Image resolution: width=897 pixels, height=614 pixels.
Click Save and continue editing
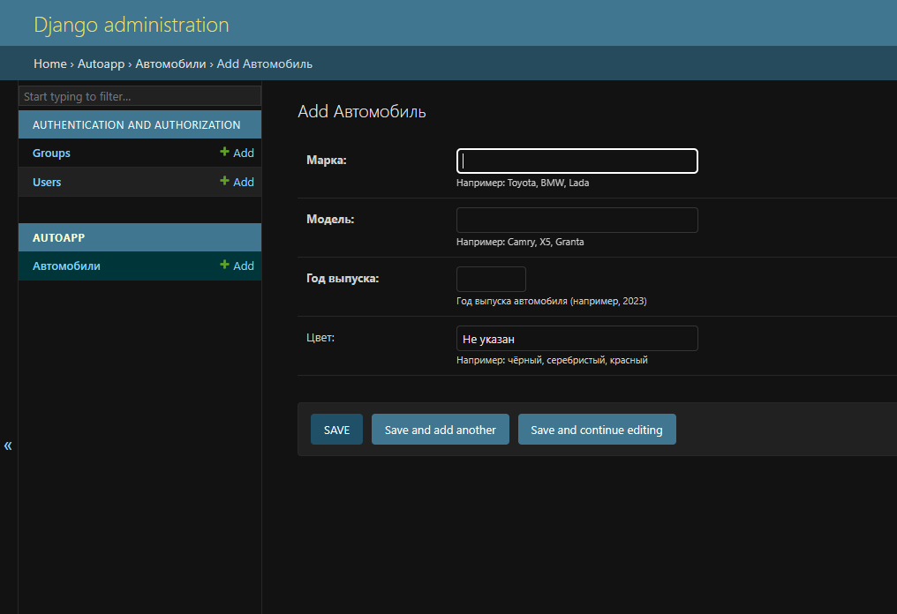coord(596,430)
